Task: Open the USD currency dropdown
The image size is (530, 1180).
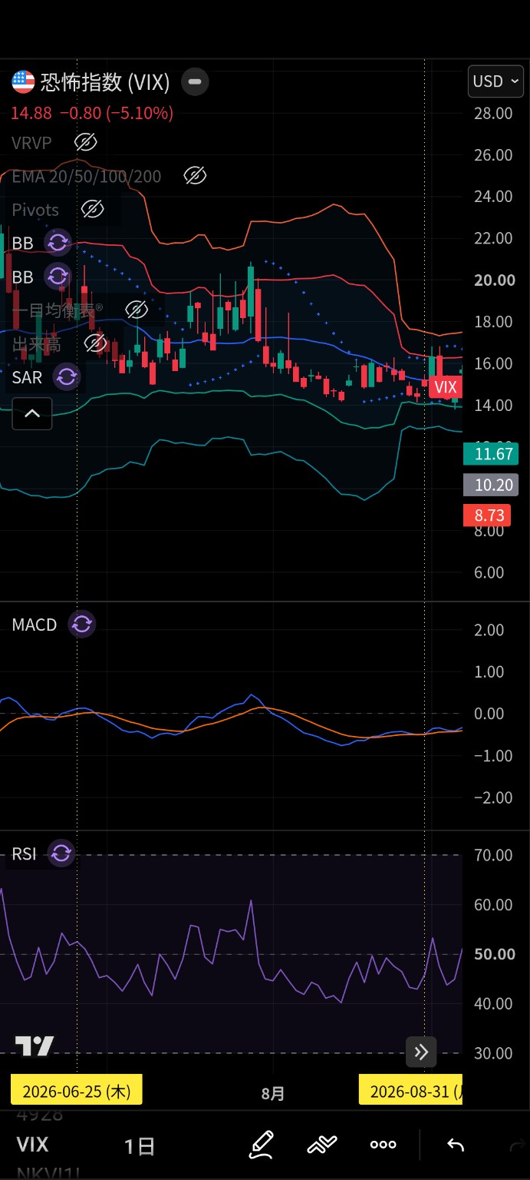Action: [495, 81]
